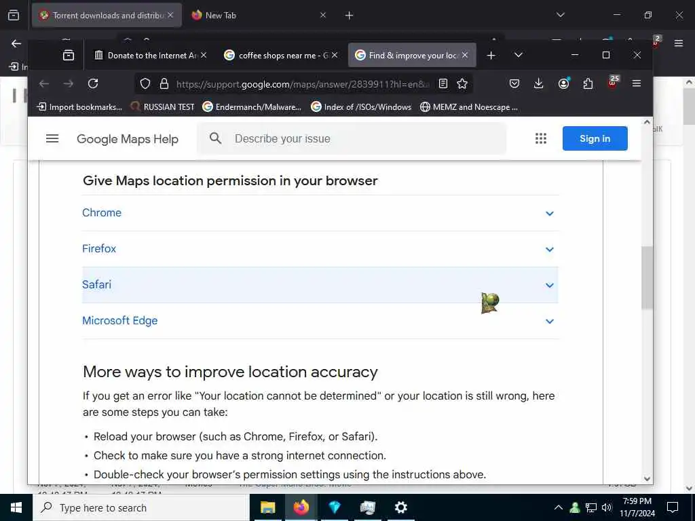The image size is (695, 521).
Task: Click the search magnifier icon in Help
Action: [215, 138]
